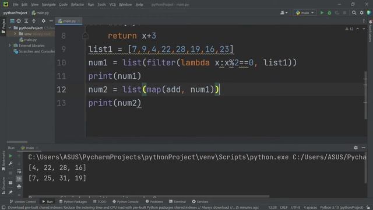The height and width of the screenshot is (210, 373).
Task: Run the main configuration with green play
Action: coord(322,13)
